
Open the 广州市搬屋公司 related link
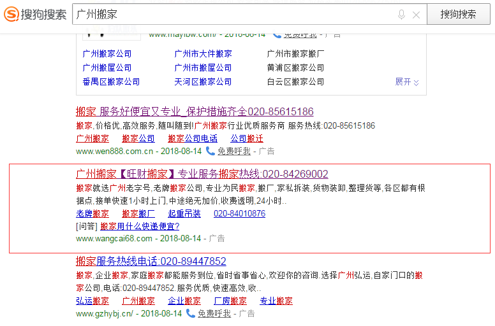click(x=203, y=67)
